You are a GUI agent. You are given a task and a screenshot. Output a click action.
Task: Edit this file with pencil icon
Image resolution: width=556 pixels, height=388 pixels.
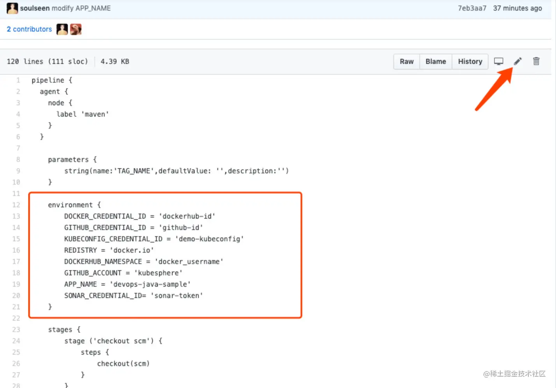(517, 61)
